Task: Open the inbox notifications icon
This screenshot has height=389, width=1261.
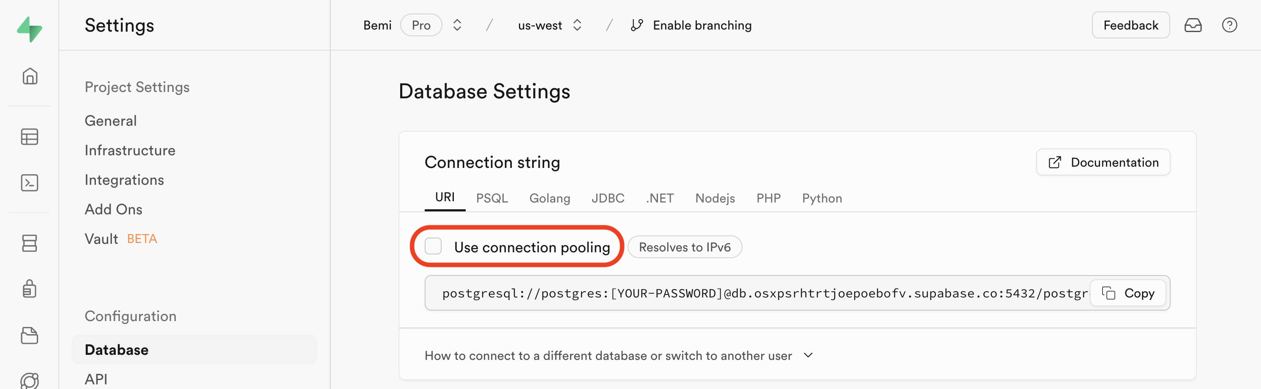Action: (1193, 25)
